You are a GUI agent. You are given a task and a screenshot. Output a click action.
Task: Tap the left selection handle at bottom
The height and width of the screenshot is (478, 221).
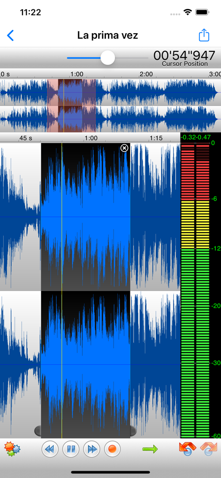38,430
